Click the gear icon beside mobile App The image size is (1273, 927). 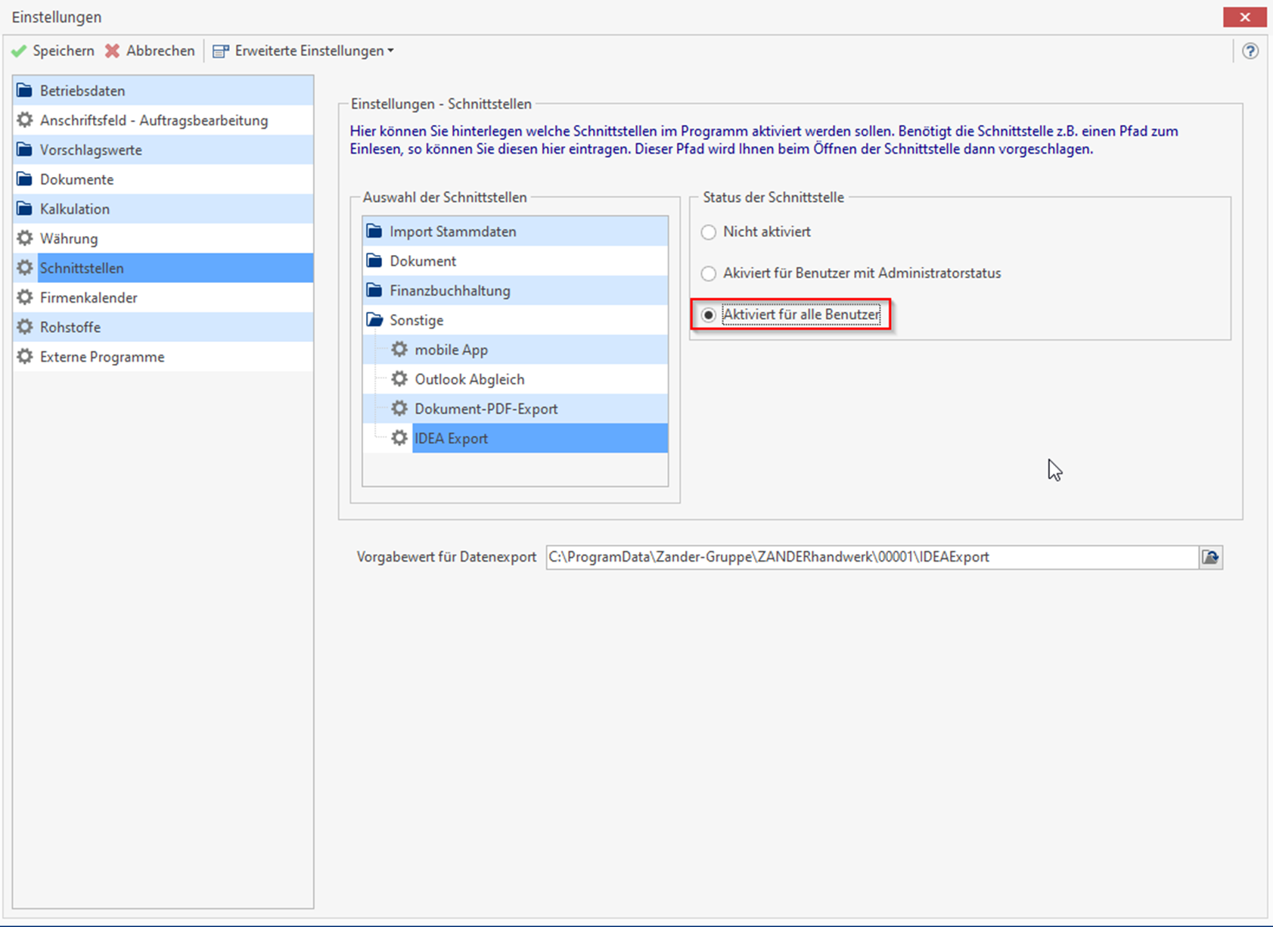(399, 350)
